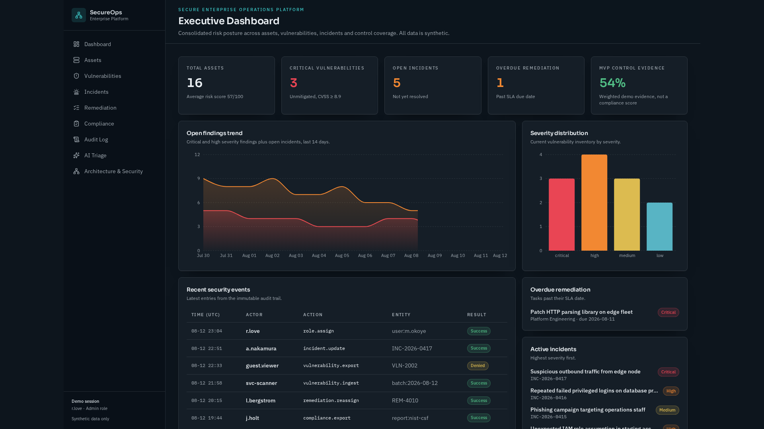Click the Remediation checklist icon
Image resolution: width=764 pixels, height=429 pixels.
[x=76, y=108]
